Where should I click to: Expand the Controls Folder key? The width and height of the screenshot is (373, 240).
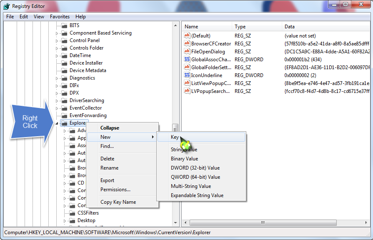[x=57, y=48]
